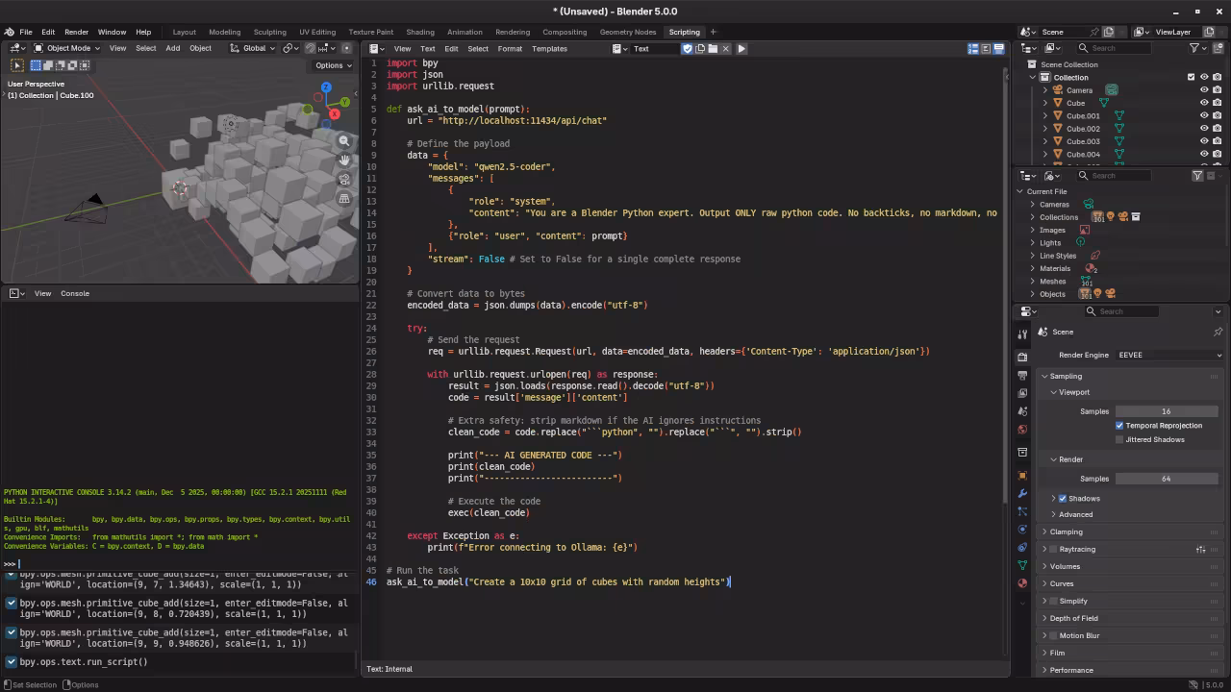Hide Cube.001 with its eye toggle
This screenshot has height=692, width=1231.
click(1204, 115)
